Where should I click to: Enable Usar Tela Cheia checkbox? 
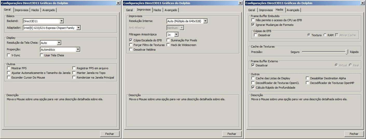pyautogui.click(x=42, y=55)
